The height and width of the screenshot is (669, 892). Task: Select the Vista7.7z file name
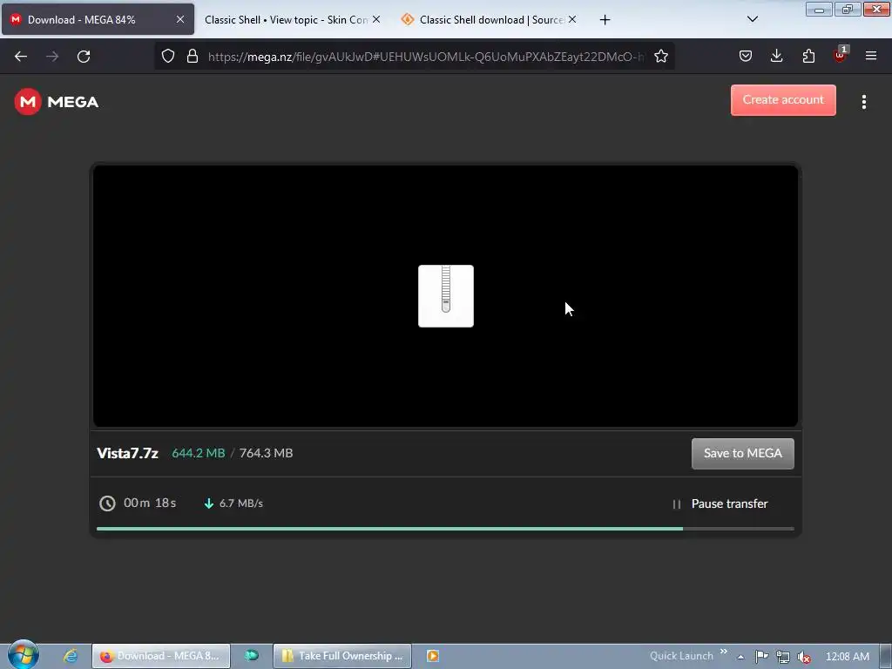pyautogui.click(x=127, y=453)
